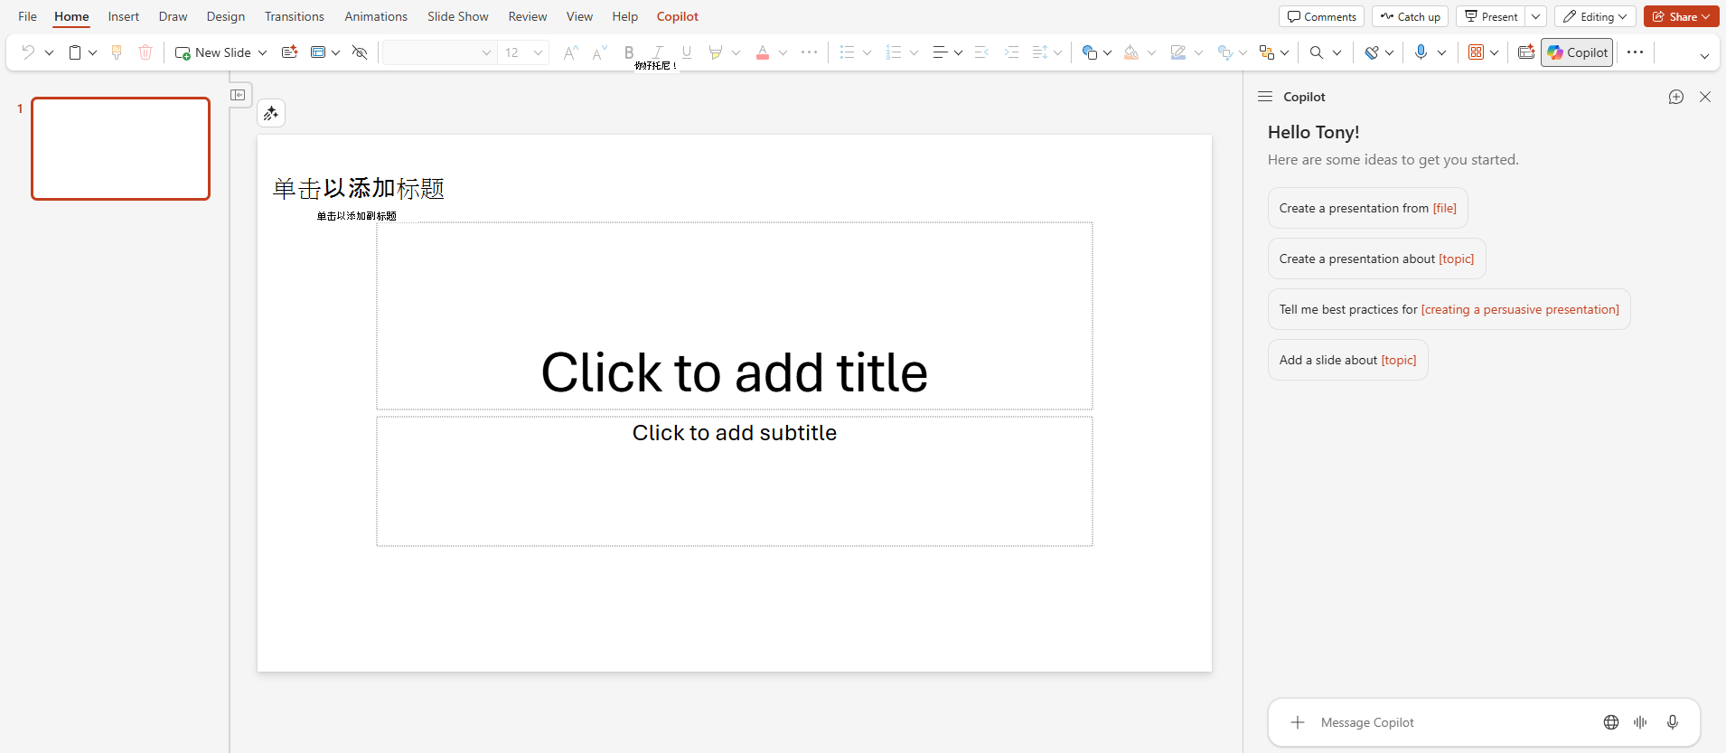
Task: Expand the New Slide layout arrow
Action: pos(263,52)
